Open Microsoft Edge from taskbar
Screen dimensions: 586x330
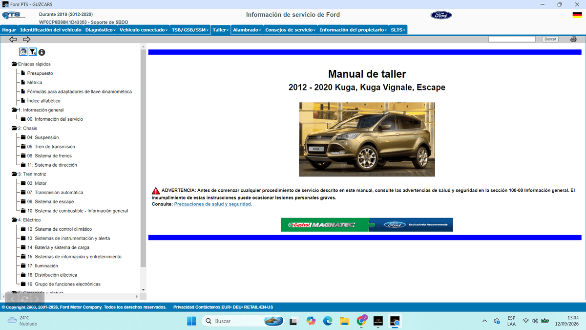click(327, 321)
